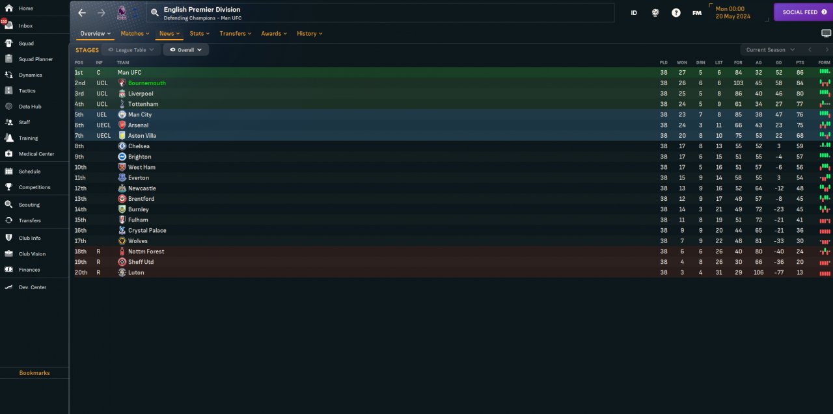
Task: Open the Social Feed
Action: pos(804,12)
